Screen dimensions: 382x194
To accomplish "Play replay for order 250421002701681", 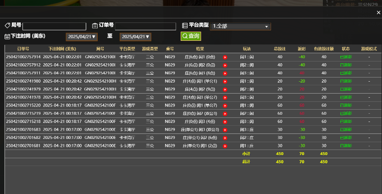I will (225, 145).
